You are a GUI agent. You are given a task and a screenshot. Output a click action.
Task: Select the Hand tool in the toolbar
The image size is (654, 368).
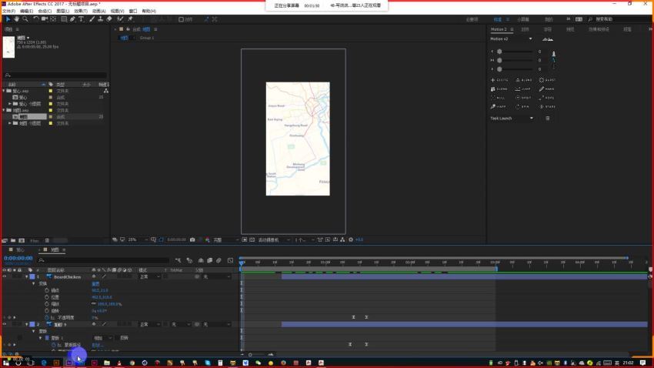(x=17, y=19)
